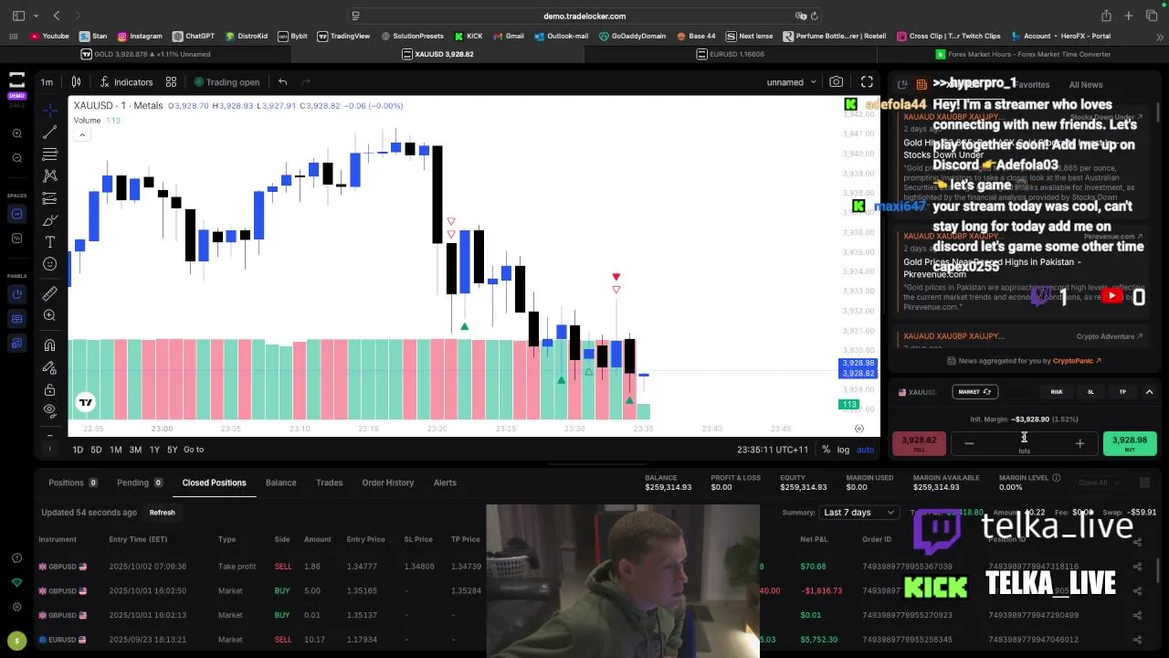The width and height of the screenshot is (1169, 658).
Task: Take a chart snapshot with camera
Action: click(x=836, y=82)
